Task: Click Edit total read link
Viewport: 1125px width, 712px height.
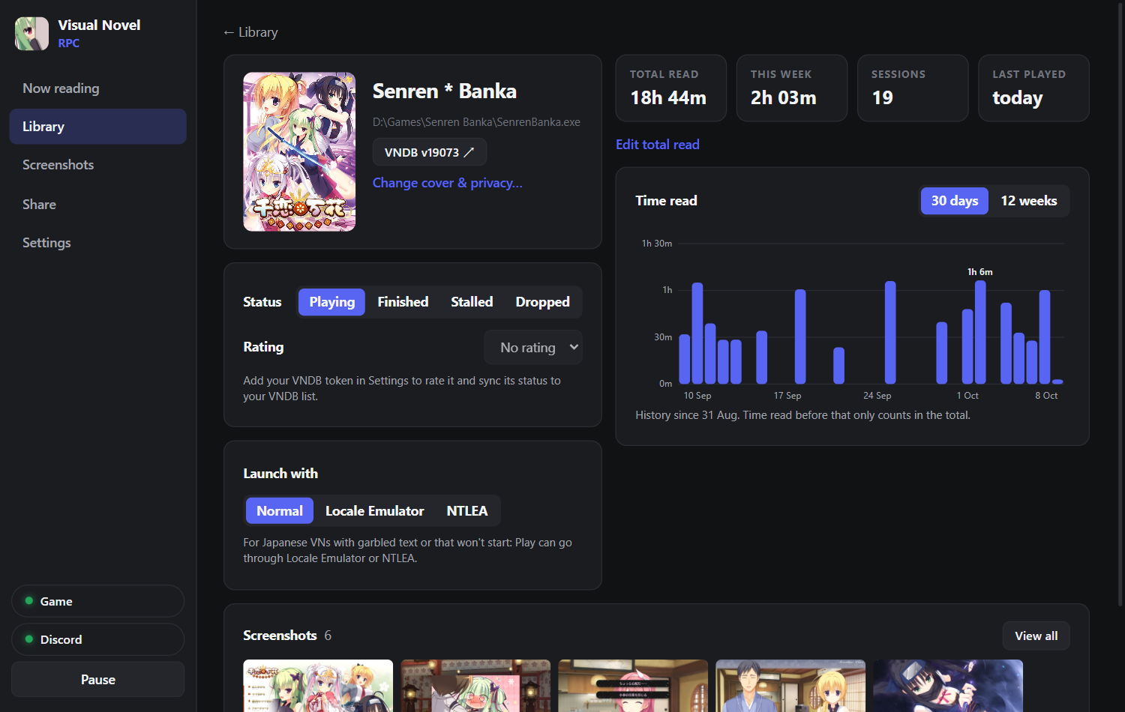Action: pyautogui.click(x=658, y=145)
